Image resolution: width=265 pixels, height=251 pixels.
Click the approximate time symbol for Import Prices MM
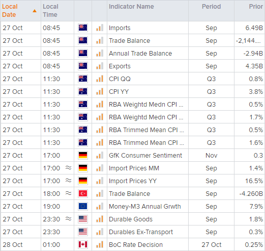pyautogui.click(x=69, y=168)
